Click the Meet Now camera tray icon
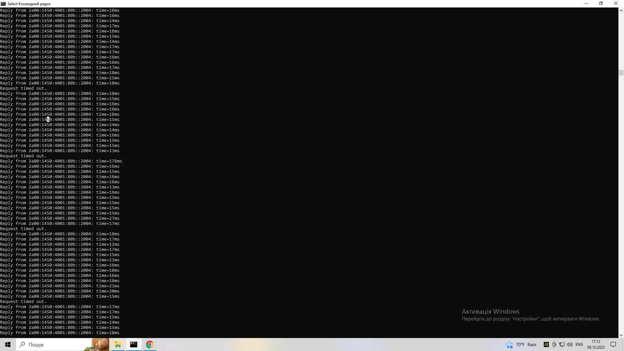The width and height of the screenshot is (624, 351). point(554,344)
